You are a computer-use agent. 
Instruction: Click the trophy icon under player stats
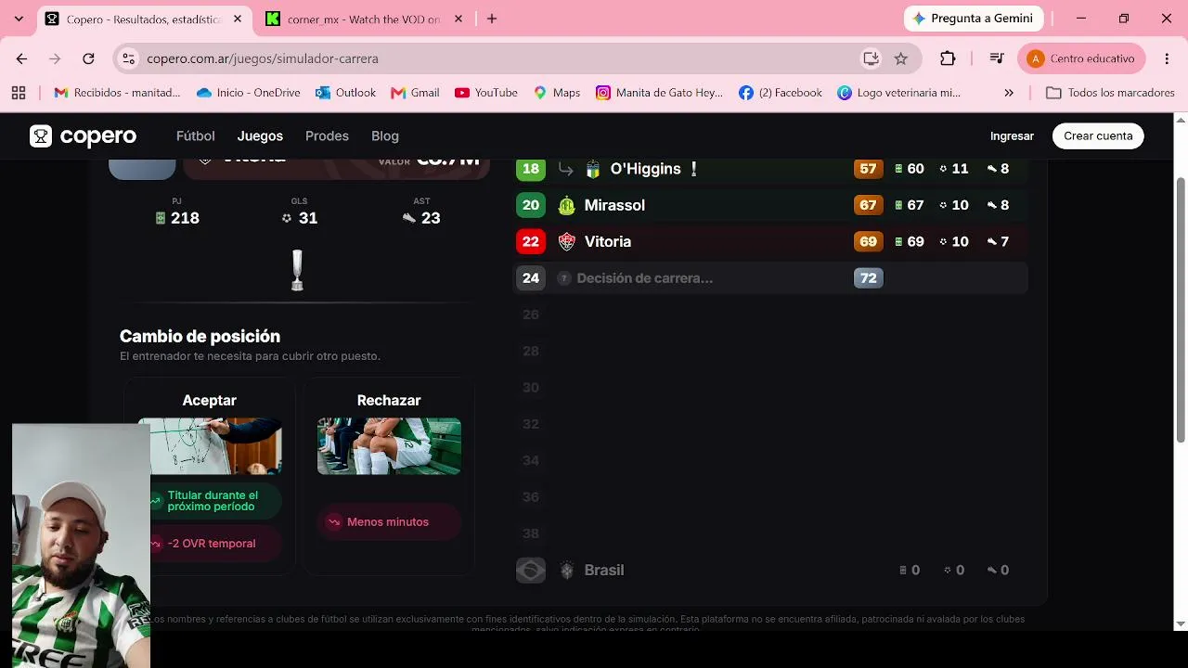[297, 271]
